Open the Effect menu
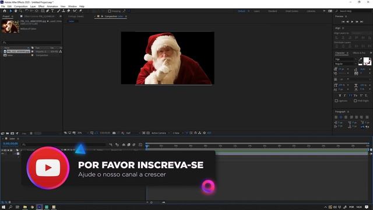 pyautogui.click(x=41, y=6)
